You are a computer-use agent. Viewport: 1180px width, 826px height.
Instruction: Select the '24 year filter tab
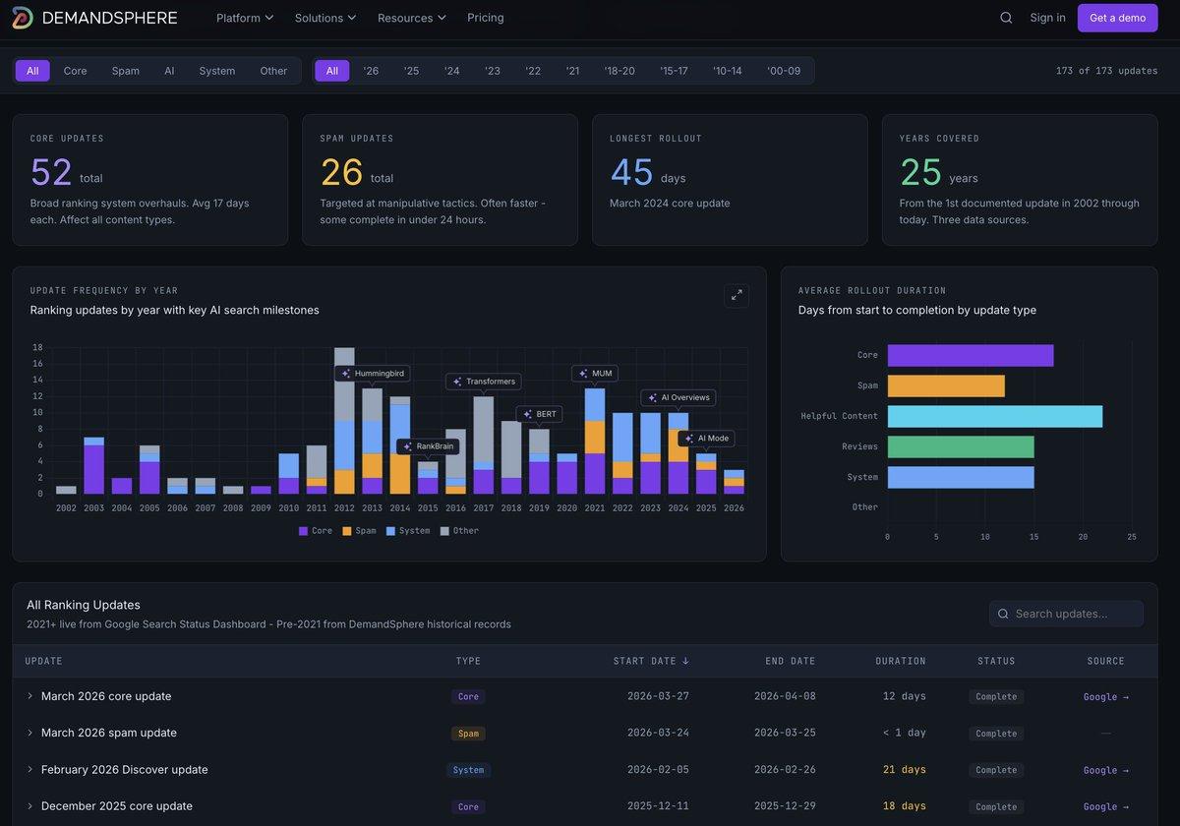pos(451,71)
